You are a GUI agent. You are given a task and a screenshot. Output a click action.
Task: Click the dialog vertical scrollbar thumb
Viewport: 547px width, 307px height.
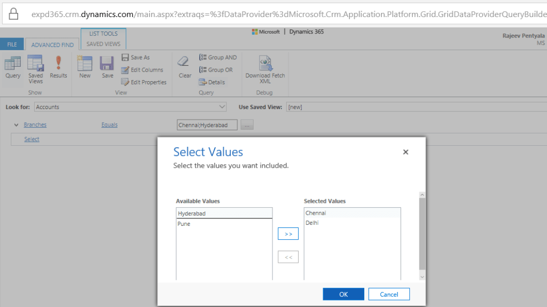pyautogui.click(x=422, y=234)
